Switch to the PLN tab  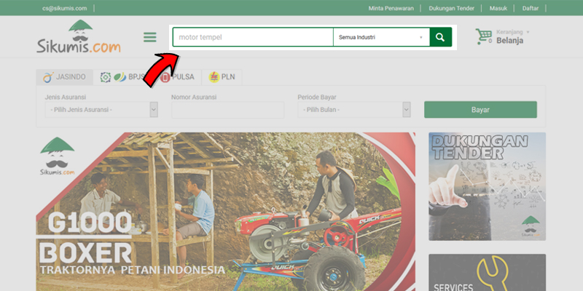click(222, 77)
